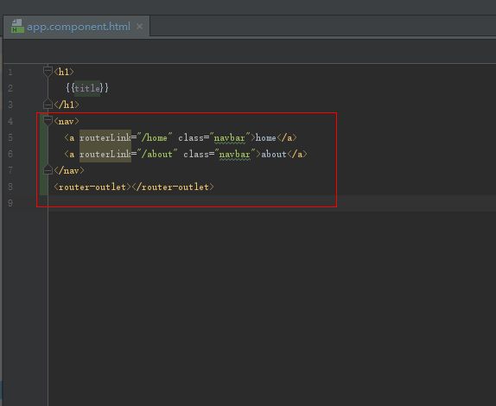Click routerLink attribute on home link line
Screen dimensions: 496x406
(x=105, y=138)
